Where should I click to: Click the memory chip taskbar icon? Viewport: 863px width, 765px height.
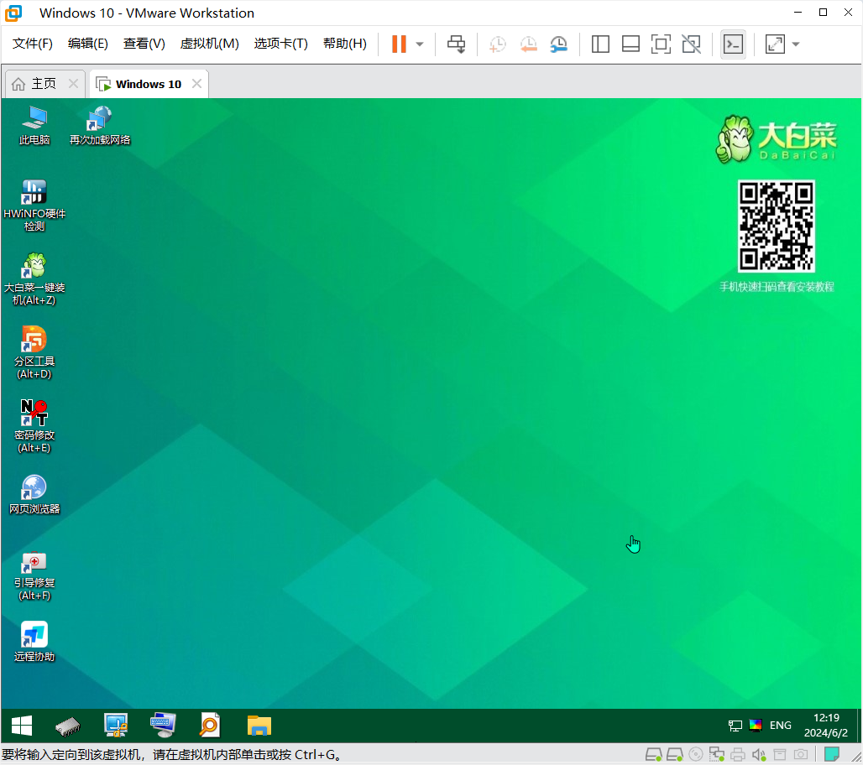point(68,726)
